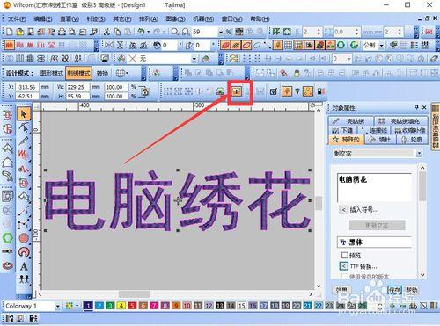Click the X coordinate field -313.56
The width and height of the screenshot is (440, 326).
27,87
